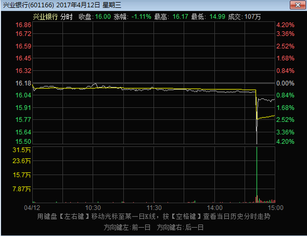Click the 31.5万 volume axis label
The image size is (307, 236).
coord(22,150)
